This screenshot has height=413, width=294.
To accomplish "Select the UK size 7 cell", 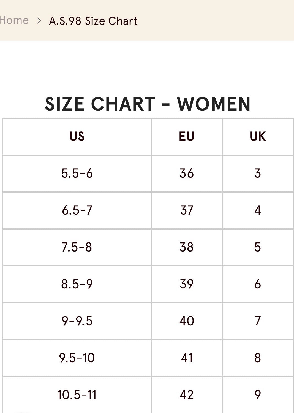I will point(258,321).
